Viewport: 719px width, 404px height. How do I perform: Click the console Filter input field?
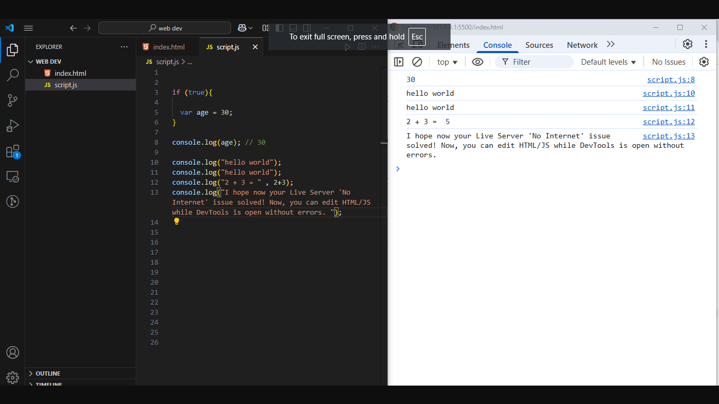(534, 62)
